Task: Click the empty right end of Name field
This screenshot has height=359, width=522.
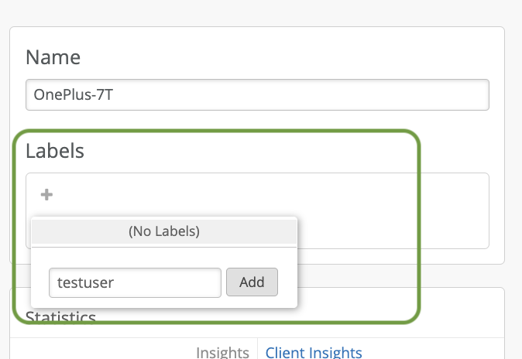Action: pos(434,94)
